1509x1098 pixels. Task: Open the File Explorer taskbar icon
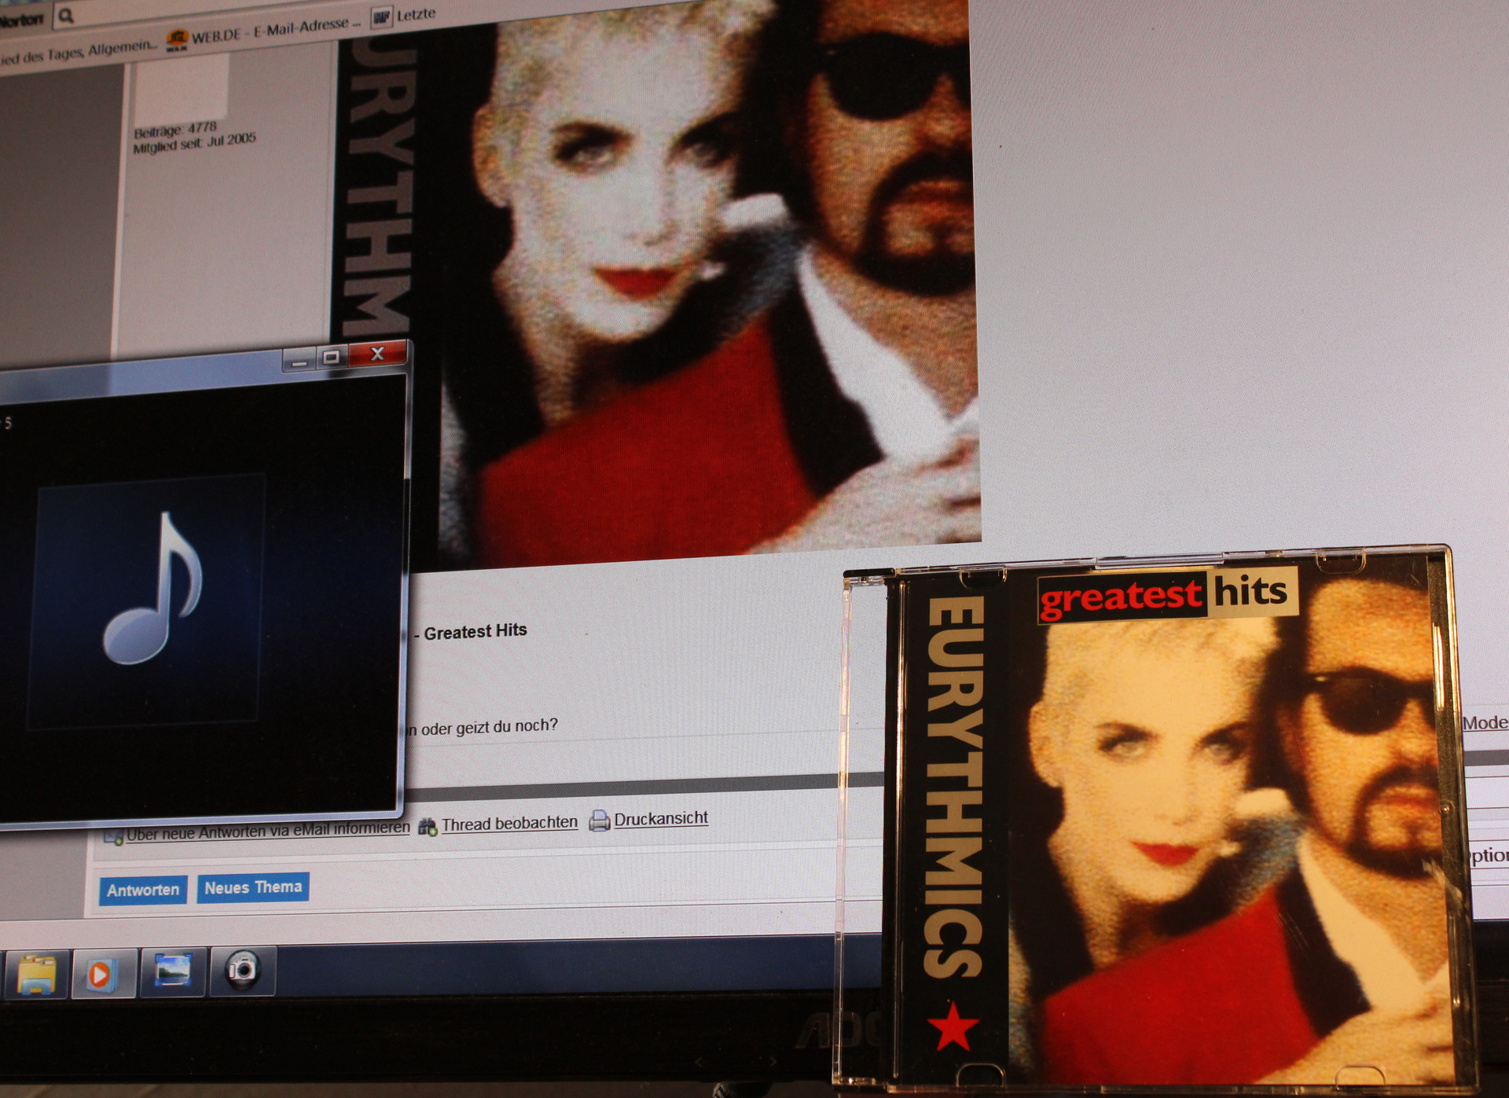click(x=37, y=974)
